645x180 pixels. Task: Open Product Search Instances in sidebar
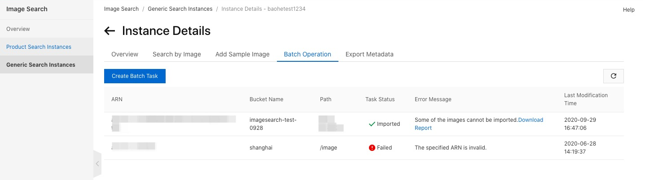pos(47,47)
